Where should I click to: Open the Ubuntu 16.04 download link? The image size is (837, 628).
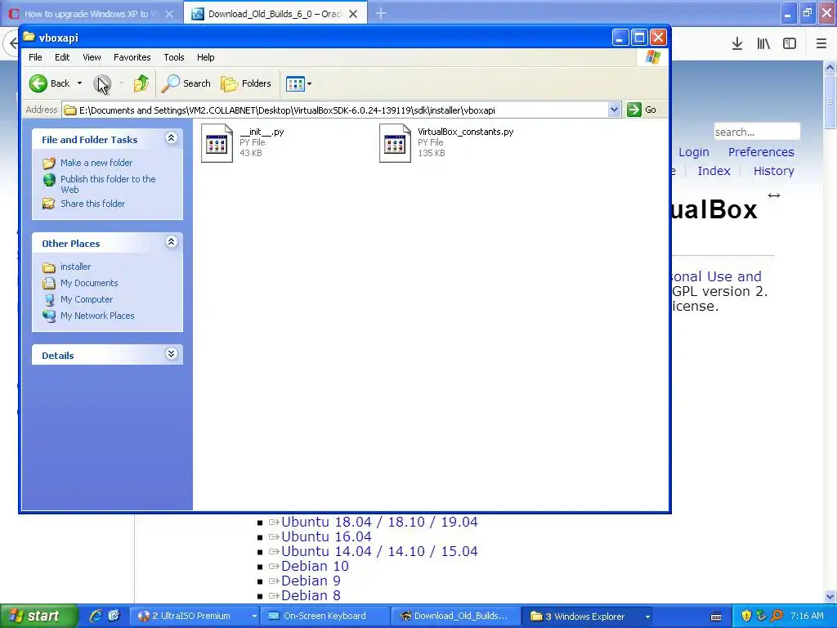326,536
